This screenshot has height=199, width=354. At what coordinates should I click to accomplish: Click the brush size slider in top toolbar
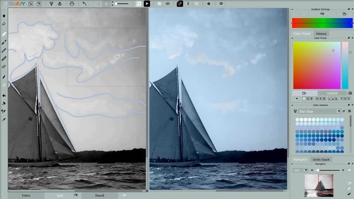pyautogui.click(x=122, y=4)
